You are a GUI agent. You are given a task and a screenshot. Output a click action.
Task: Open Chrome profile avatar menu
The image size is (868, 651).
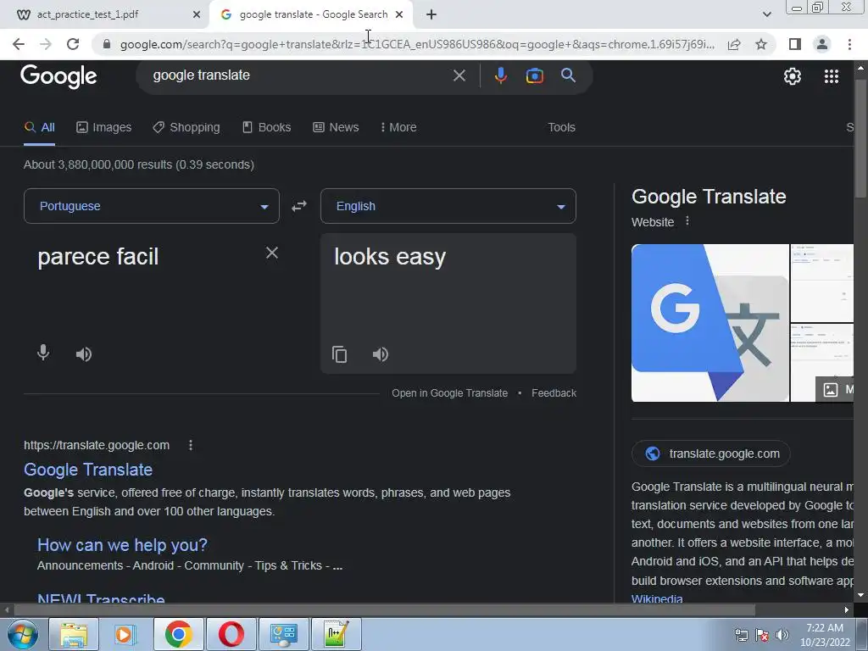click(822, 44)
